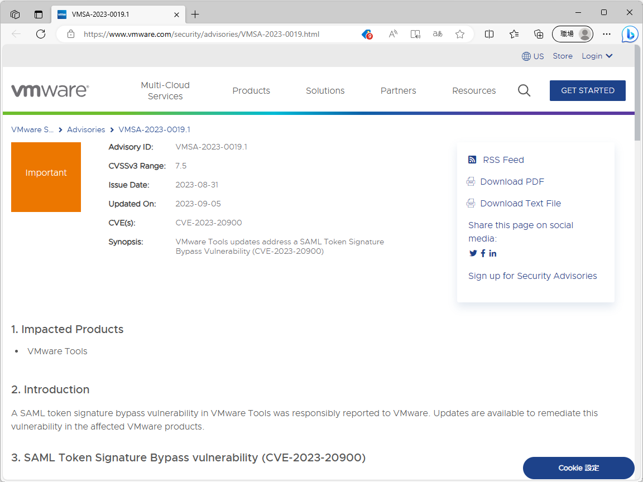The image size is (643, 482).
Task: Sign up for Security Advisories link
Action: click(532, 276)
